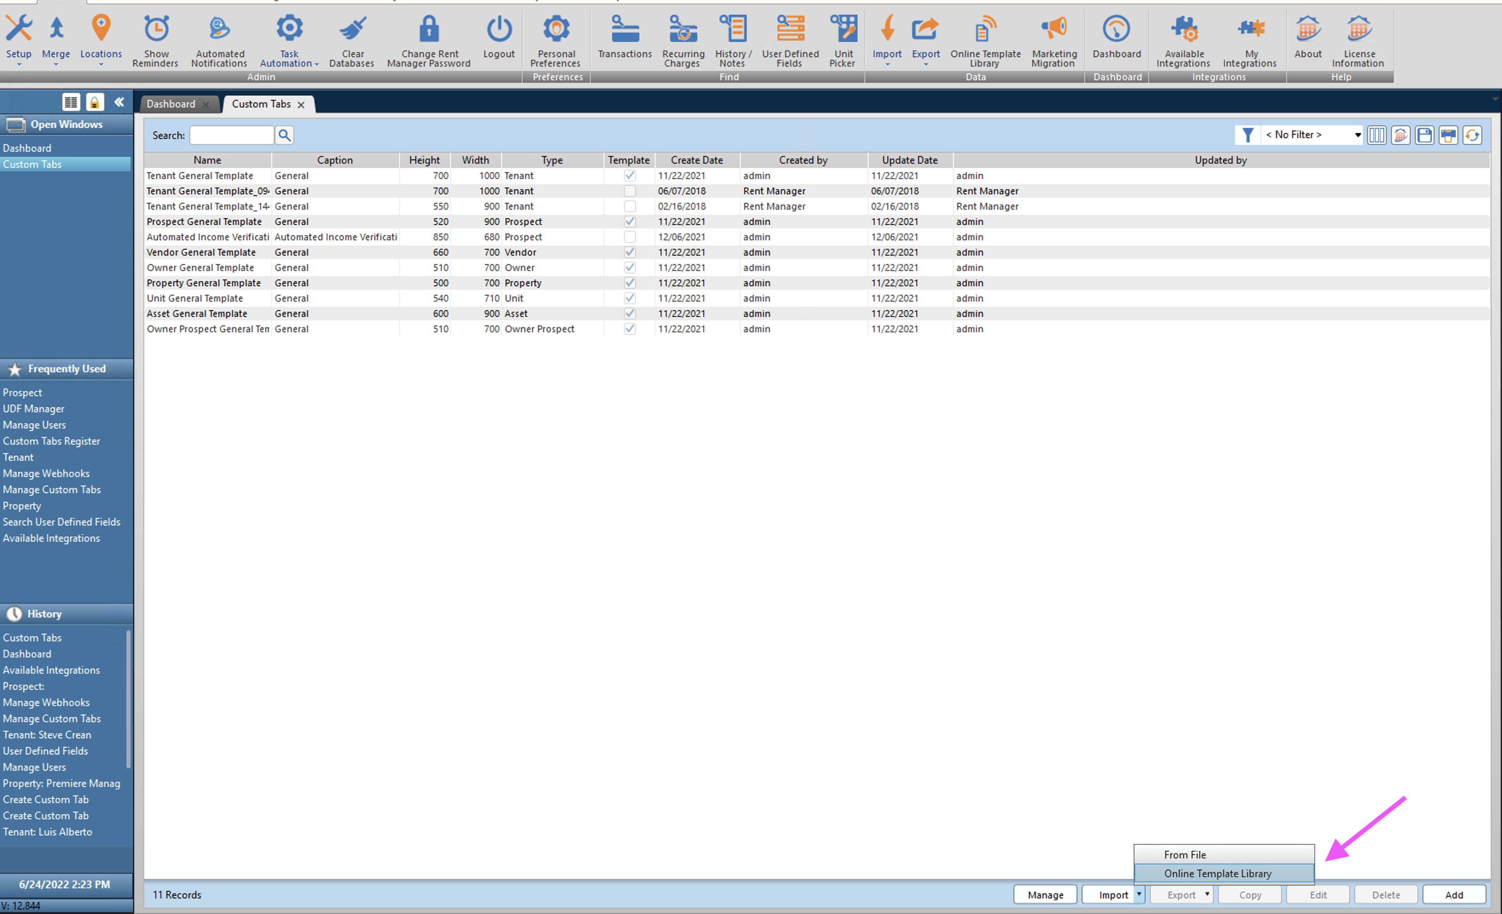Close the Dashboard document tab
This screenshot has width=1502, height=914.
[x=205, y=104]
